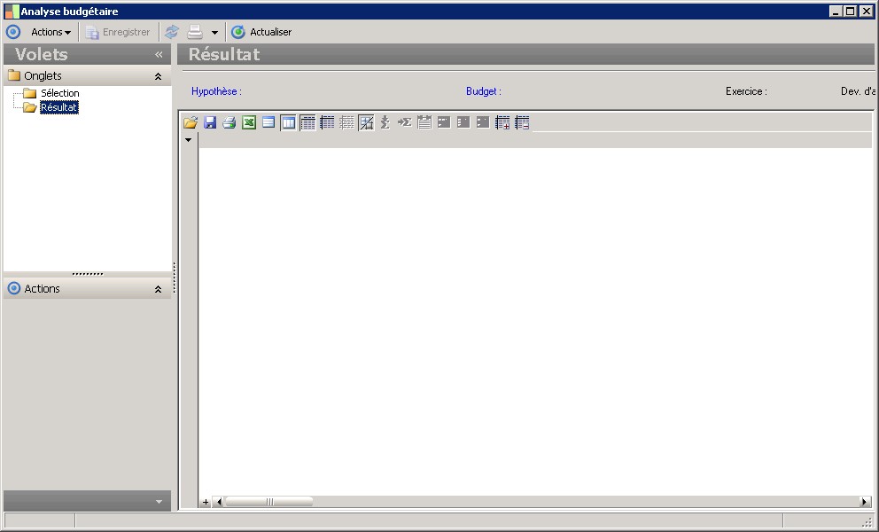Viewport: 879px width, 532px height.
Task: Click the horizontal scrollbar right arrow
Action: tap(865, 502)
